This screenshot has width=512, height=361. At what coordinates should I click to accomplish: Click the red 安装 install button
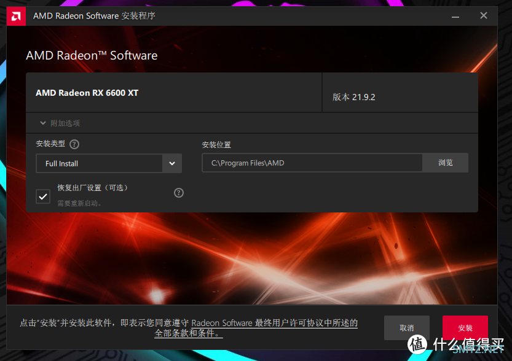[x=465, y=328]
